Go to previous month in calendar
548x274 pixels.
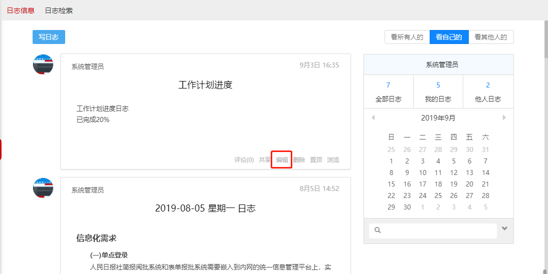pyautogui.click(x=373, y=118)
